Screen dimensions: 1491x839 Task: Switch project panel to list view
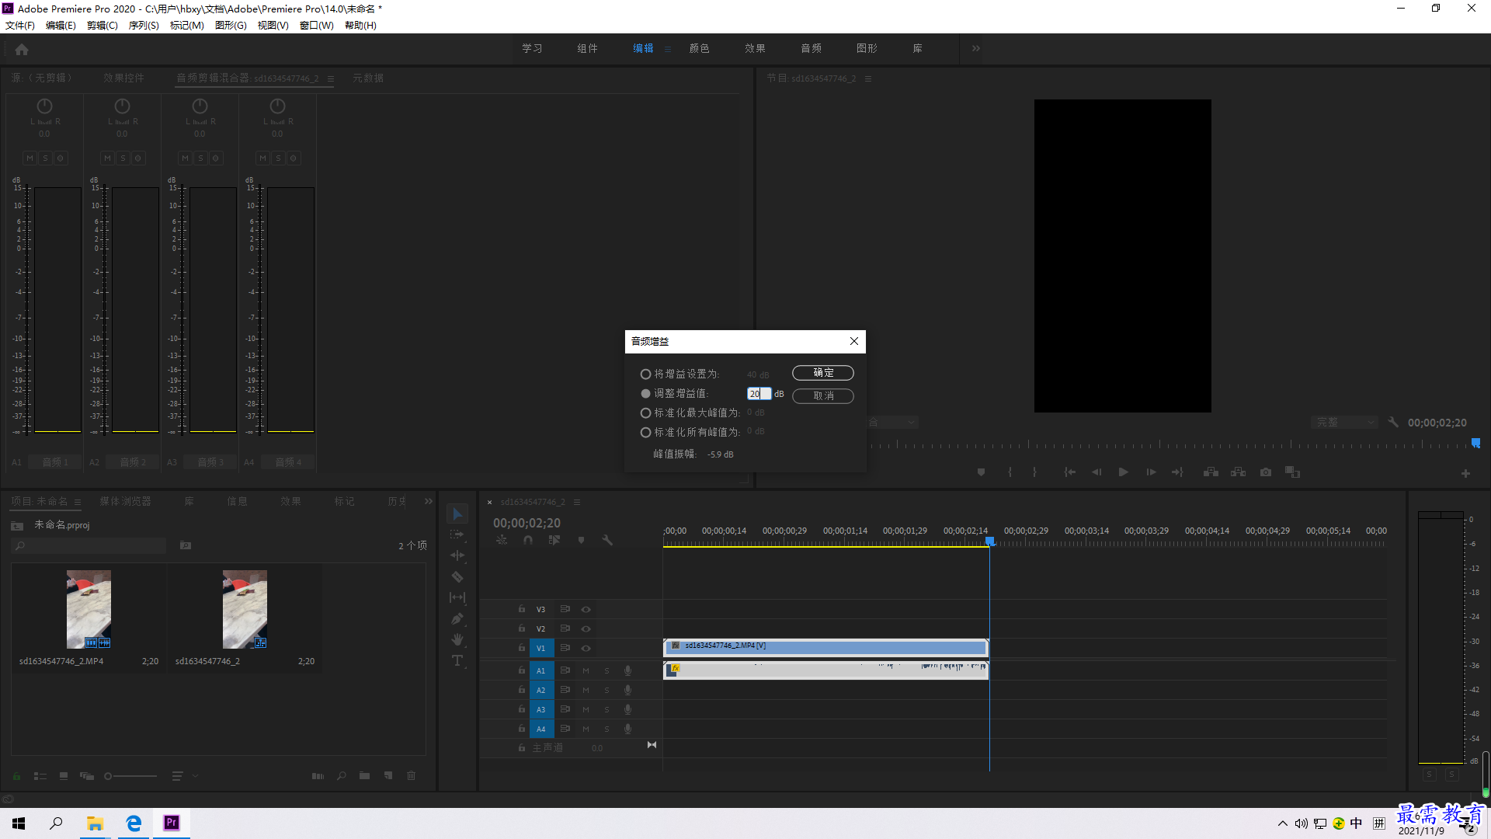(x=40, y=776)
